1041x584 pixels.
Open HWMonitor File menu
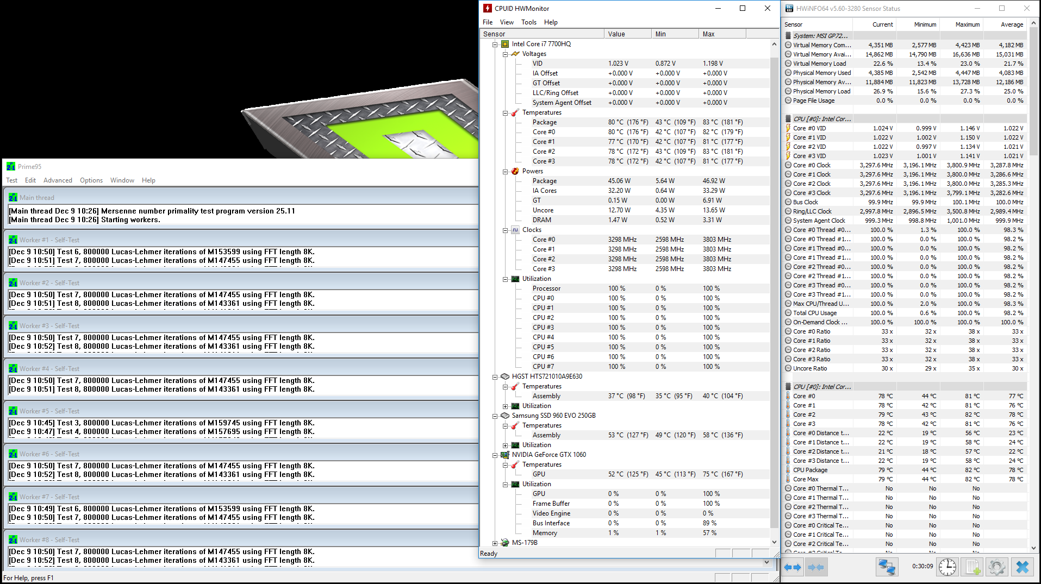[x=488, y=22]
